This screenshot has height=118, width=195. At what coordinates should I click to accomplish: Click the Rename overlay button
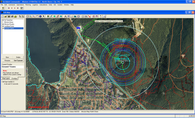click(x=7, y=60)
